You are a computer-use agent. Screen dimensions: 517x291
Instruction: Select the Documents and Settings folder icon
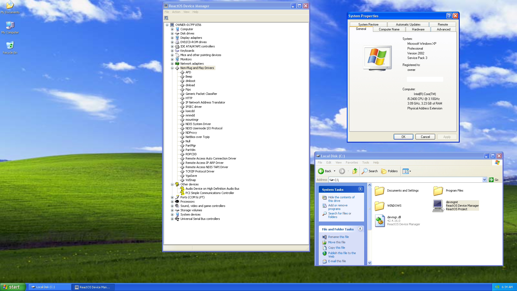pyautogui.click(x=379, y=191)
